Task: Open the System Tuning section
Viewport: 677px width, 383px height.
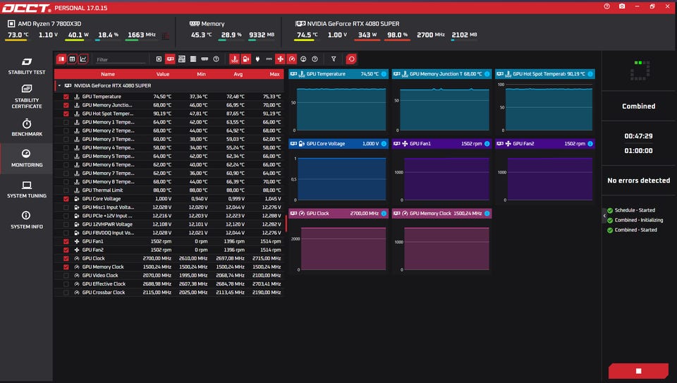Action: point(26,190)
